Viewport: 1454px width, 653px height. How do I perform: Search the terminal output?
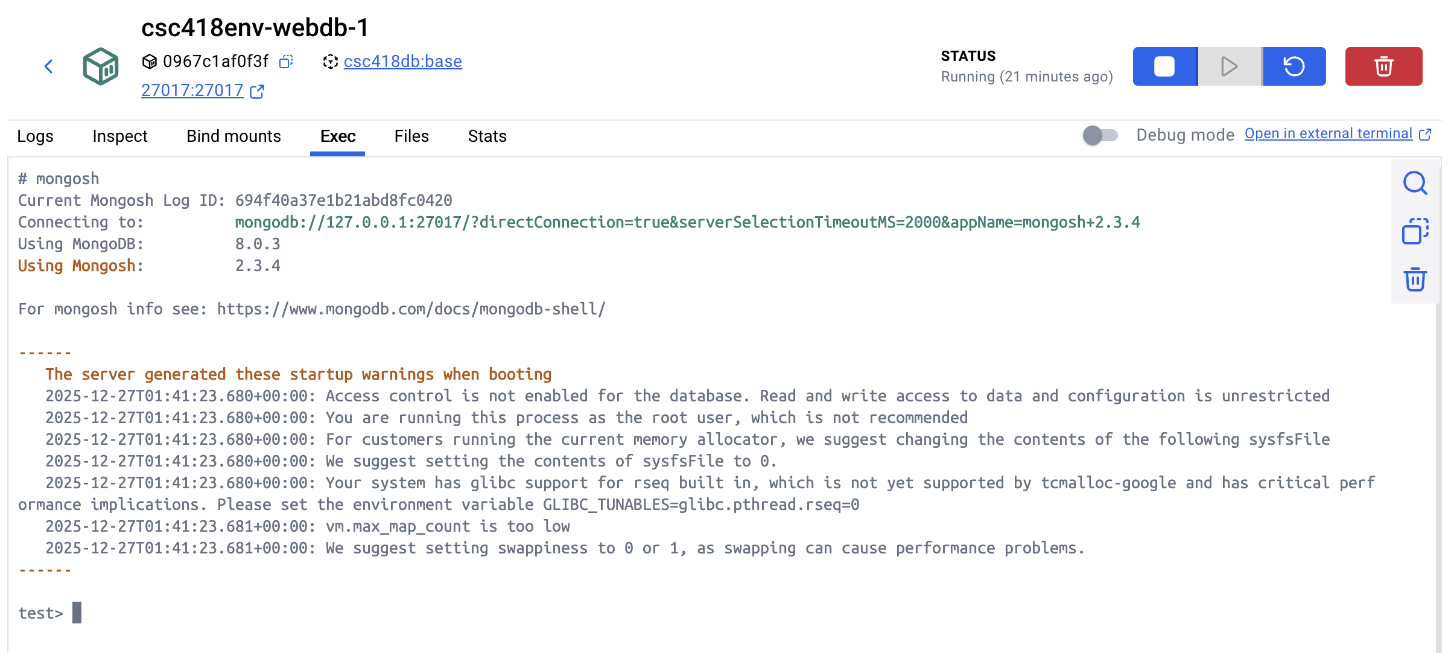pos(1415,183)
